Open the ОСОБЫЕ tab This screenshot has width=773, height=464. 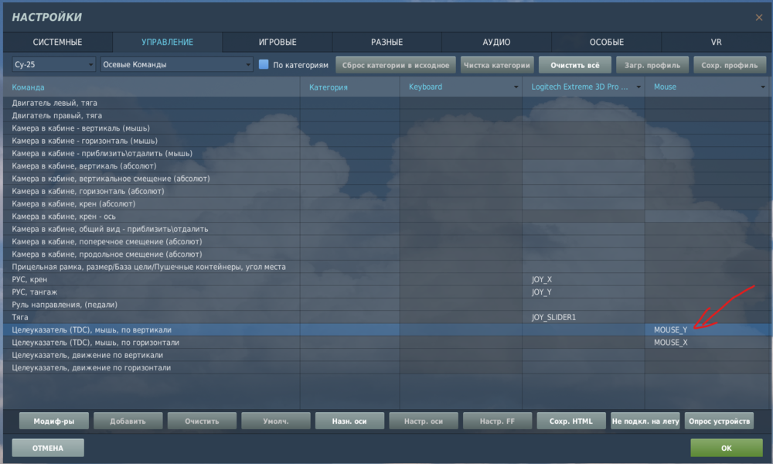[x=606, y=42]
